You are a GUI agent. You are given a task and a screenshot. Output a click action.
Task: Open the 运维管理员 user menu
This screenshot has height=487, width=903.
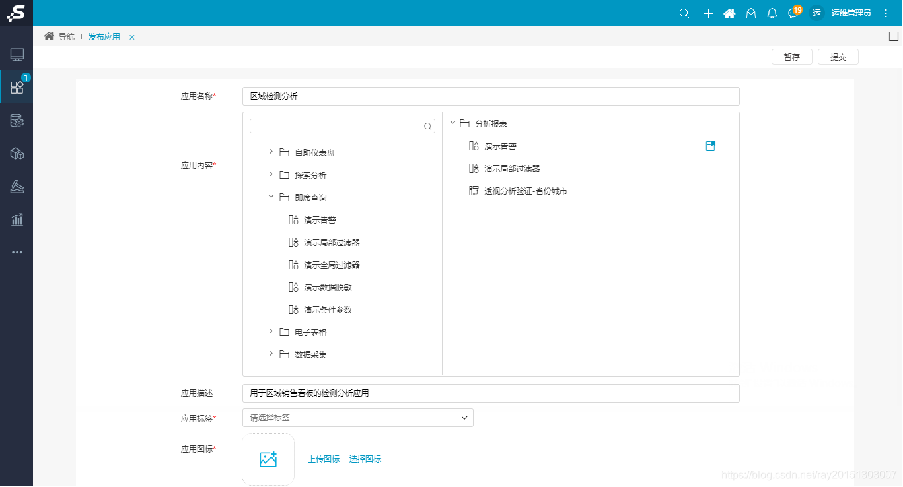(x=851, y=13)
